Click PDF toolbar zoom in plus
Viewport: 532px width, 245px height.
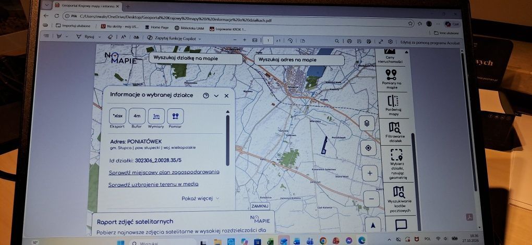pos(245,40)
